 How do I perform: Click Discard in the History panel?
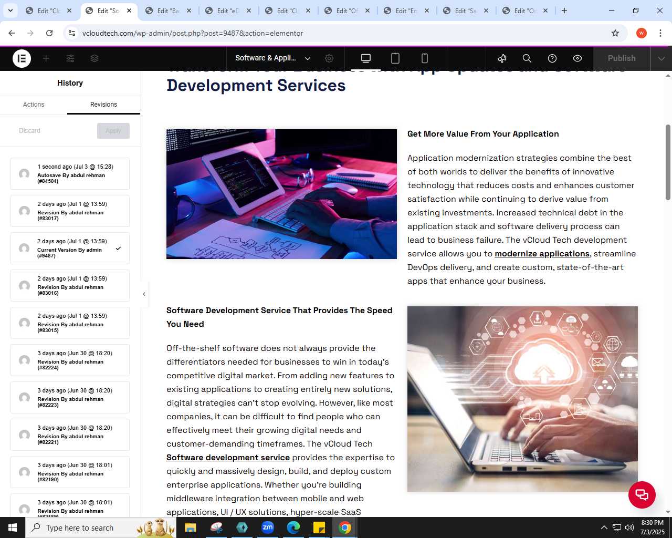click(x=29, y=131)
